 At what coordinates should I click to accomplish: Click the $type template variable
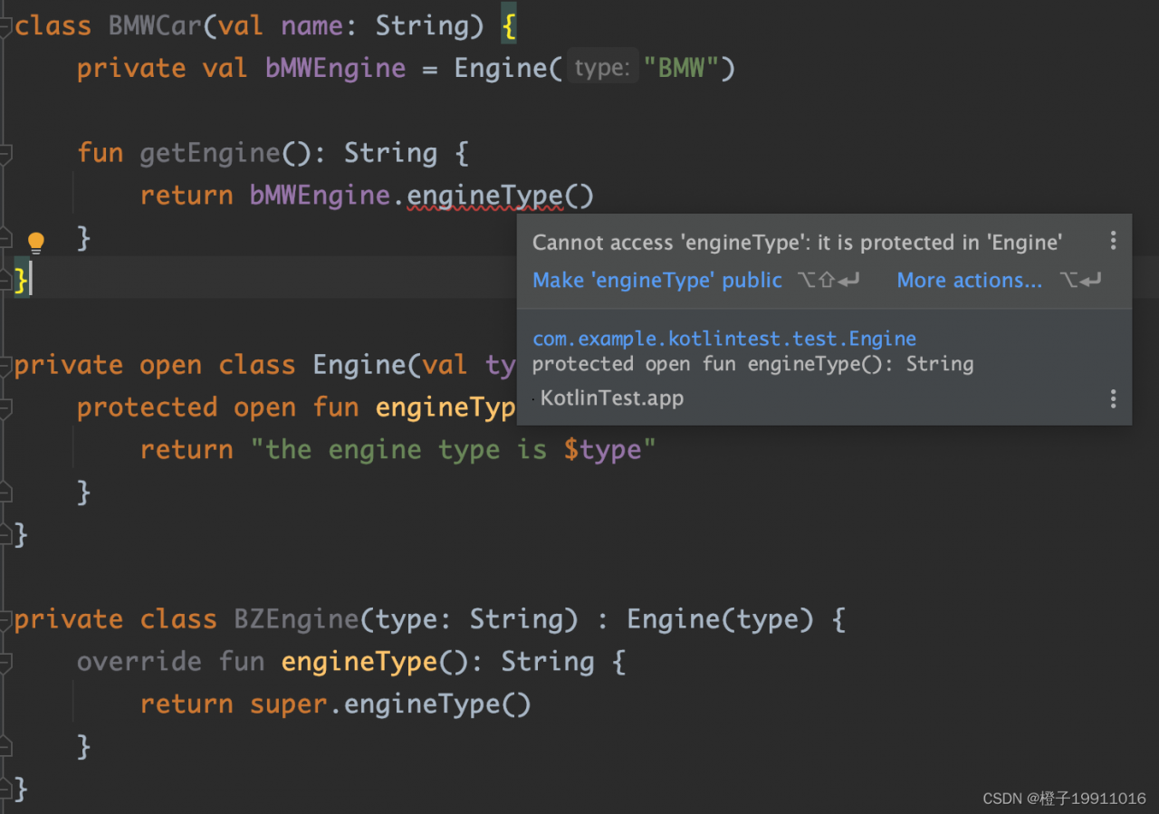coord(602,450)
